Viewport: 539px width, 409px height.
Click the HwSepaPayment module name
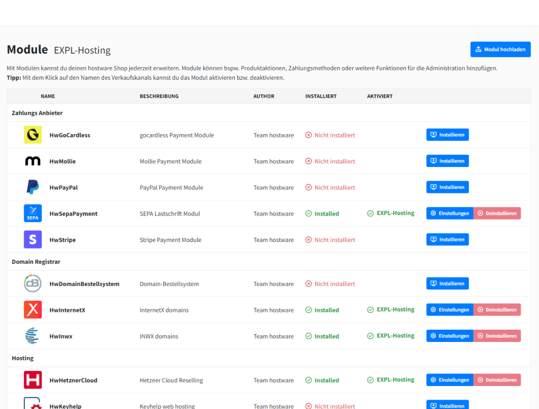pos(73,213)
